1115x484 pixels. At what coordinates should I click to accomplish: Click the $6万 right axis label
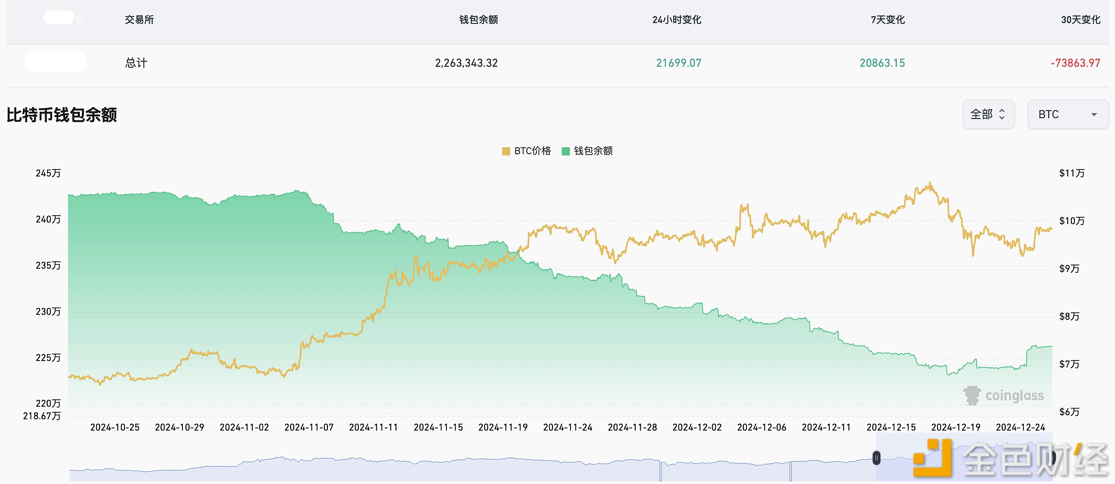[x=1069, y=412]
